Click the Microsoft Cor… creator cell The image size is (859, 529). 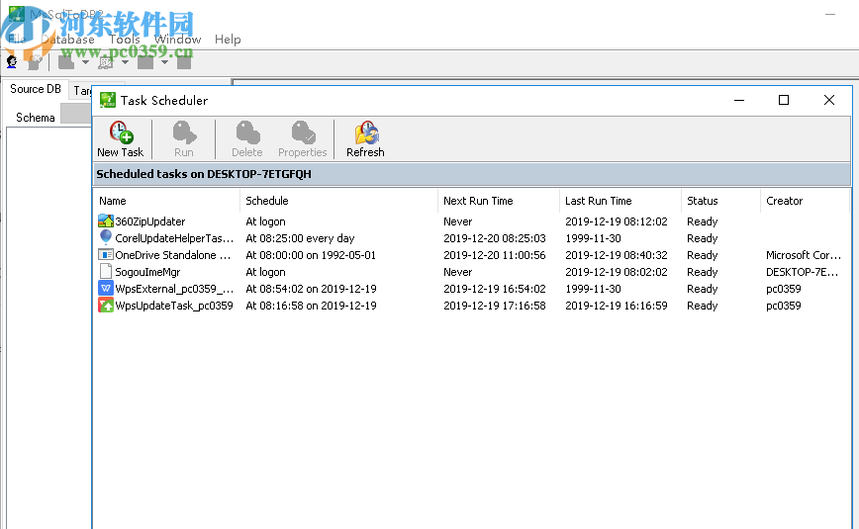coord(804,255)
